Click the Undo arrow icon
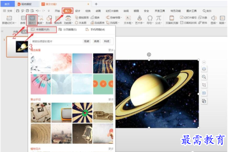This screenshot has height=152, width=228. pos(37,11)
